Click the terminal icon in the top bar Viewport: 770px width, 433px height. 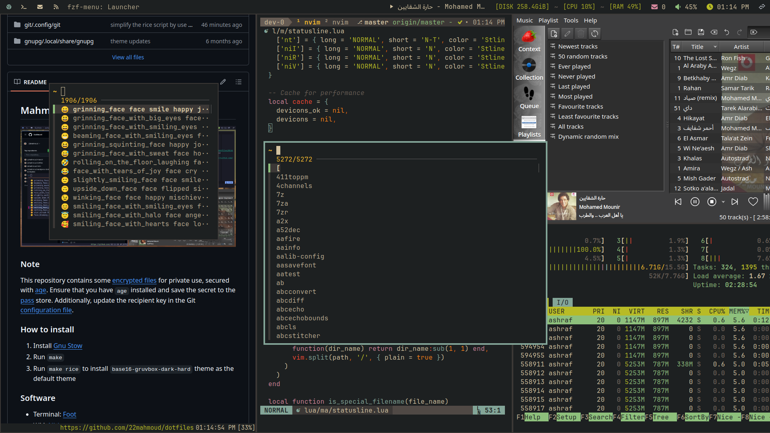[24, 7]
